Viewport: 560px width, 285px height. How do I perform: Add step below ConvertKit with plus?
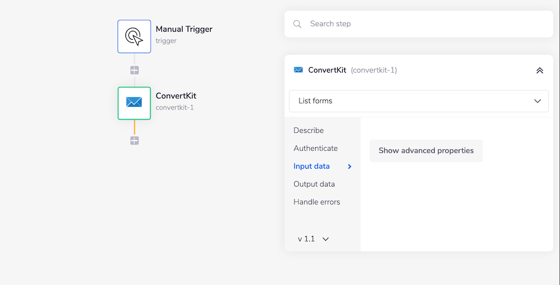(x=134, y=141)
